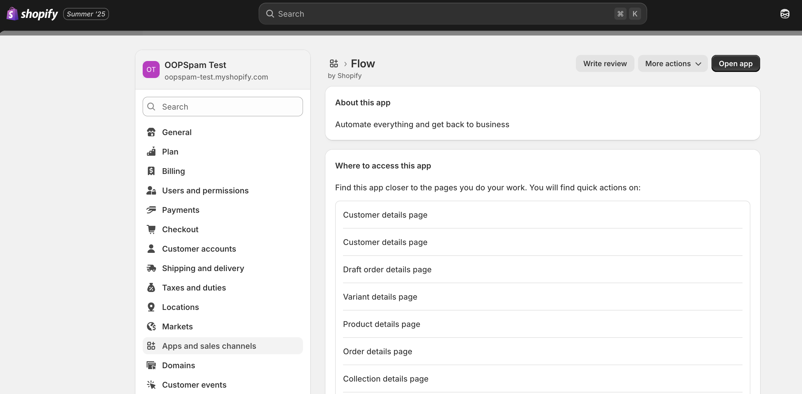Click the apps breadcrumb icon beside Flow
The width and height of the screenshot is (802, 394).
point(334,63)
